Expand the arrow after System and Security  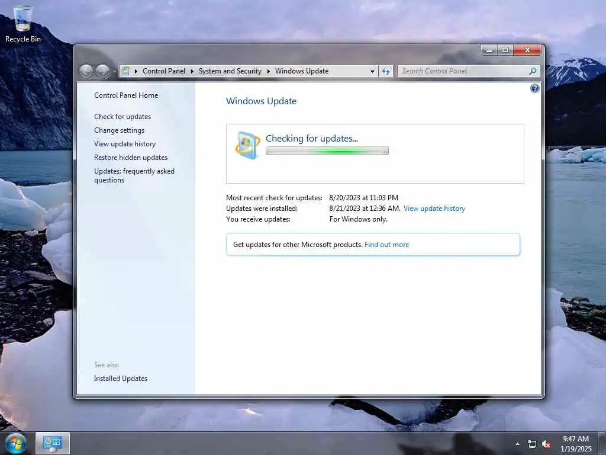268,71
